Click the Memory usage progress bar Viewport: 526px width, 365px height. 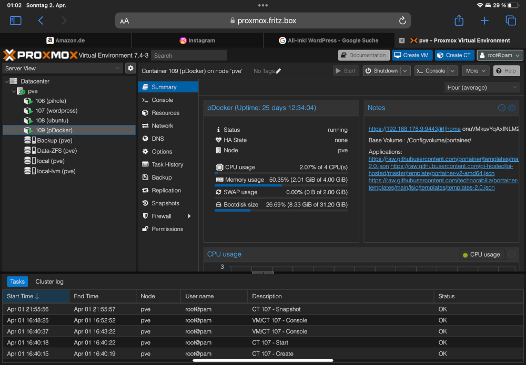[x=281, y=185]
